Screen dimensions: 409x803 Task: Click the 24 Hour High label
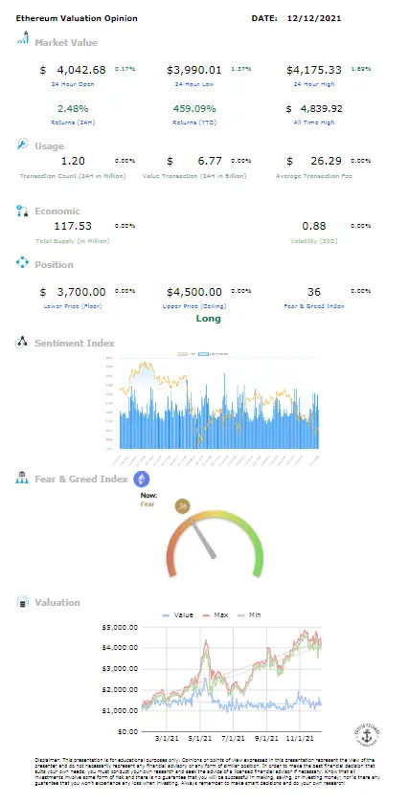click(x=314, y=83)
